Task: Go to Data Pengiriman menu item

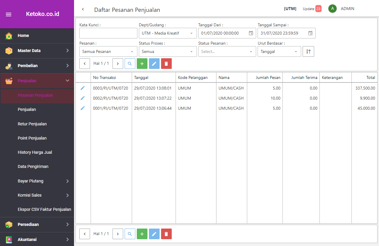Action: [33, 166]
